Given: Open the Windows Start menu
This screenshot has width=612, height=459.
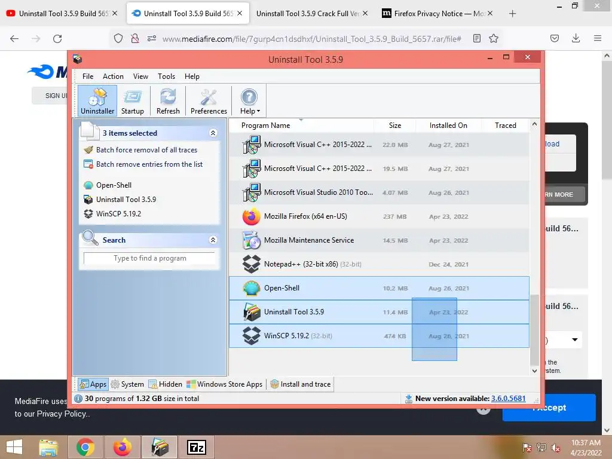Looking at the screenshot, I should (14, 447).
